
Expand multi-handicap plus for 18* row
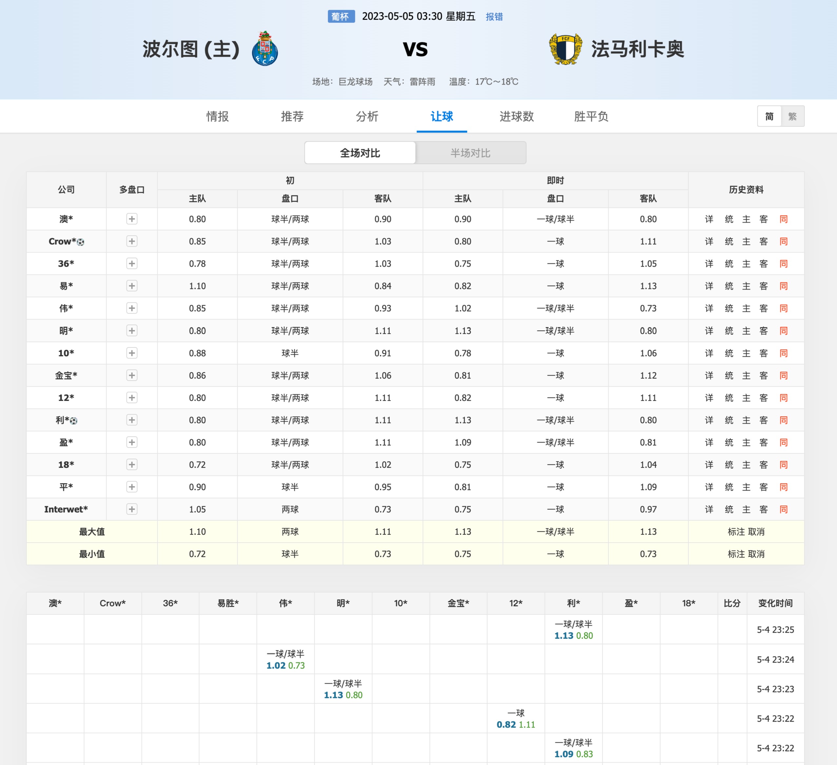[132, 465]
